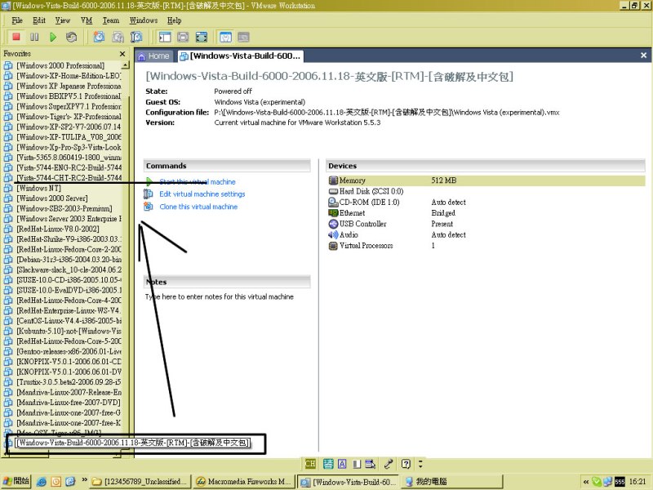This screenshot has height=490, width=653.
Task: Open the File menu
Action: coord(17,20)
